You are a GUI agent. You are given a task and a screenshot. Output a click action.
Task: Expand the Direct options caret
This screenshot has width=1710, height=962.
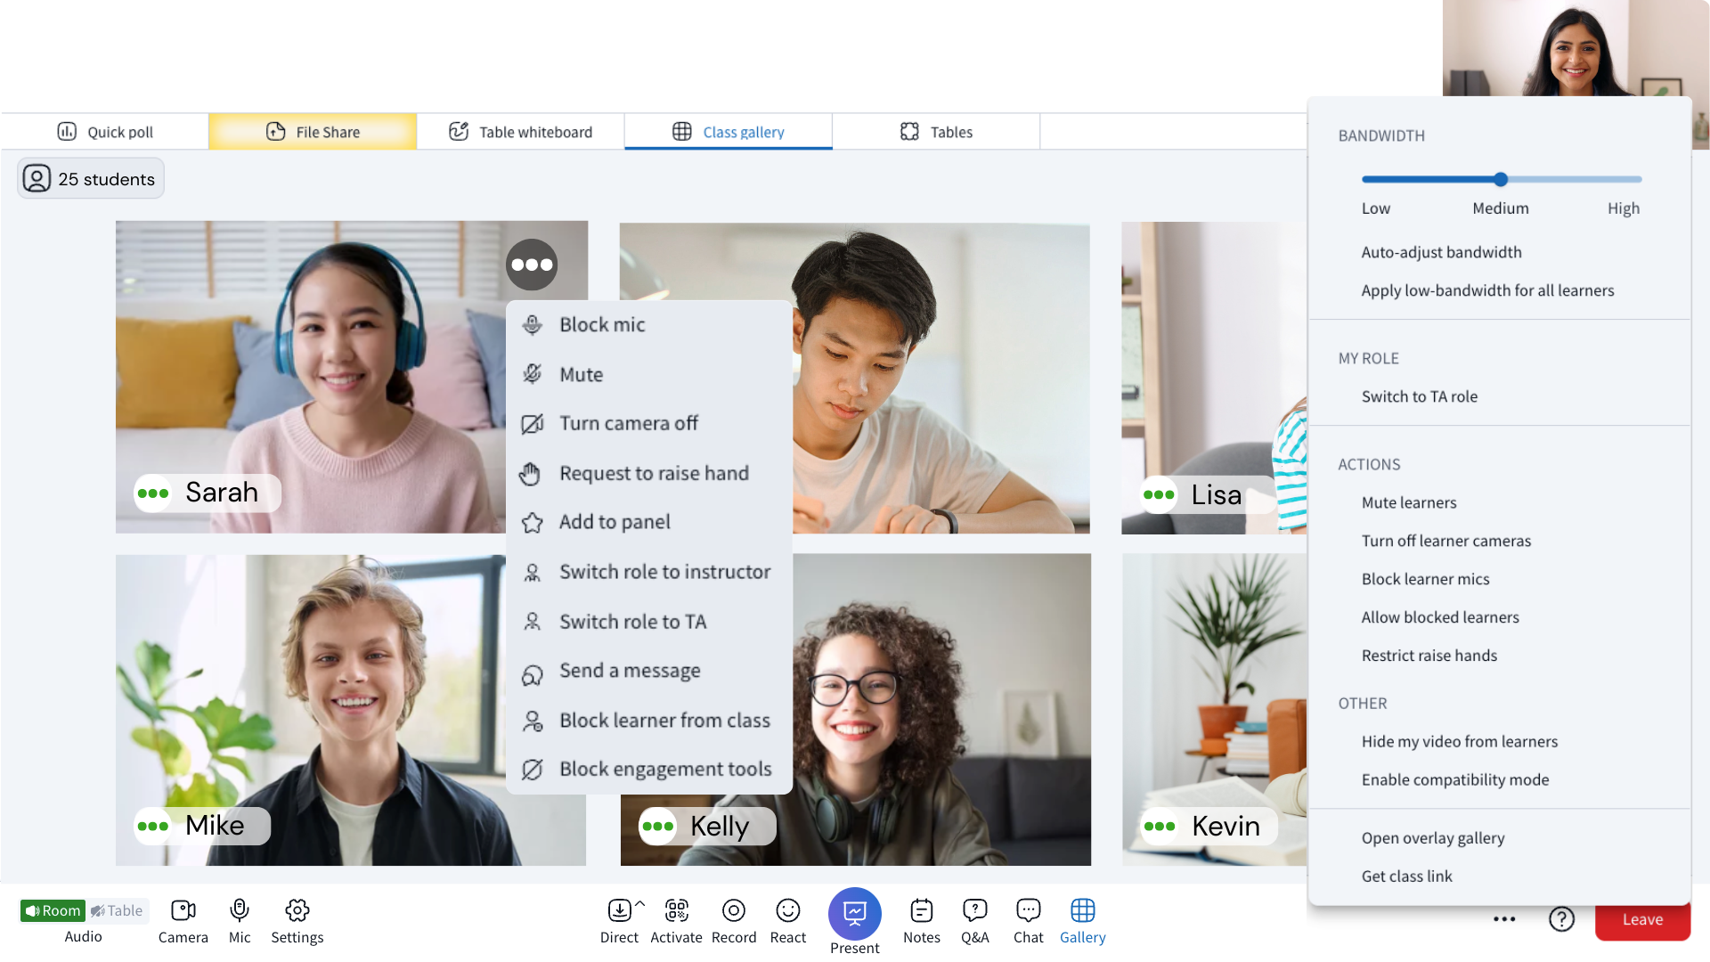pyautogui.click(x=639, y=903)
